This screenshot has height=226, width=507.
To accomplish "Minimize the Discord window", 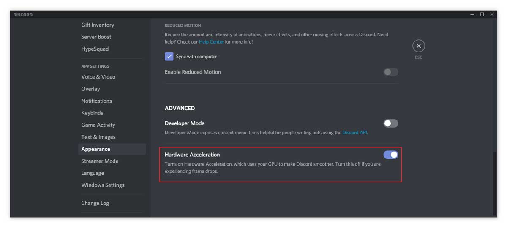I will 472,14.
